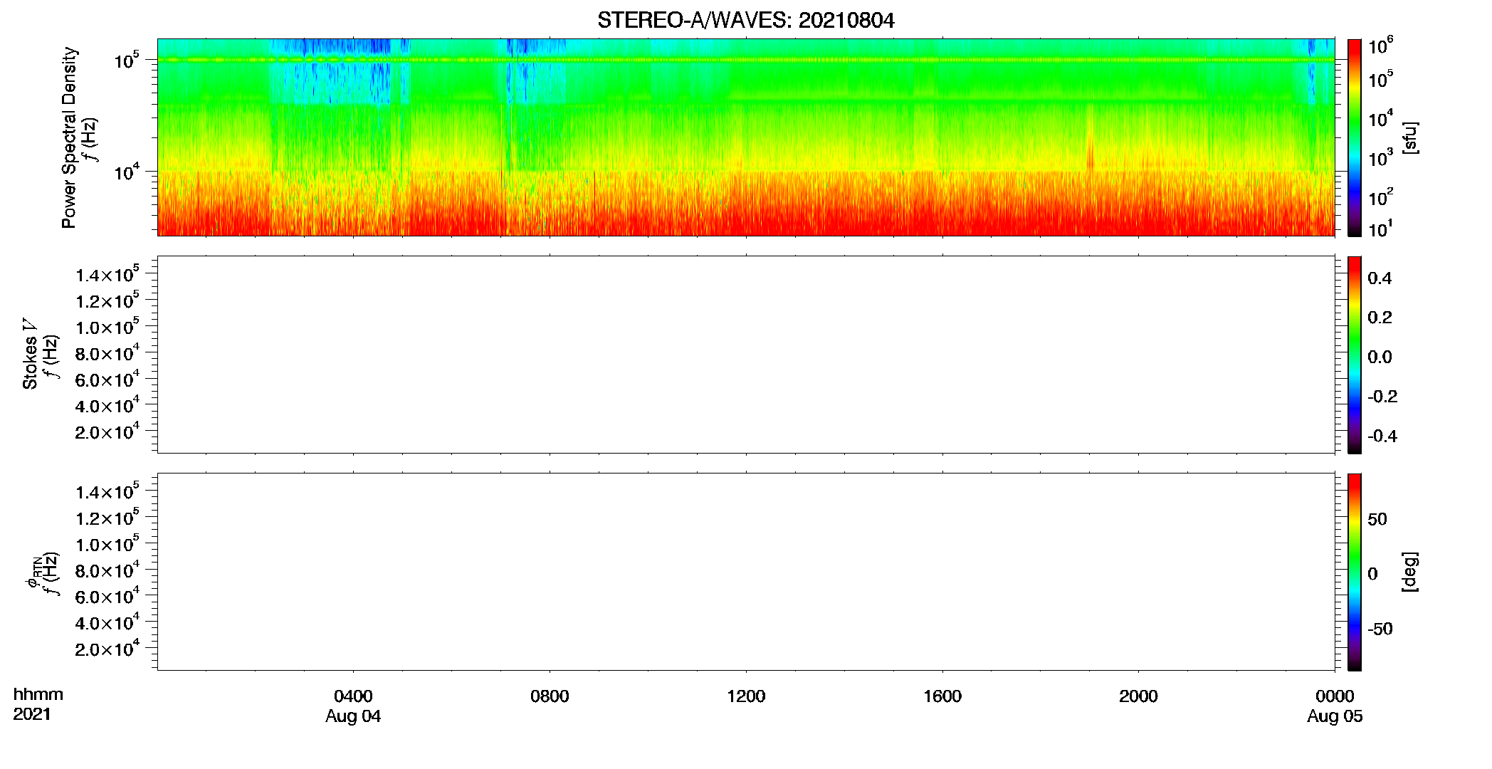Click the Stokes V axis title
This screenshot has height=769, width=1492.
30,354
